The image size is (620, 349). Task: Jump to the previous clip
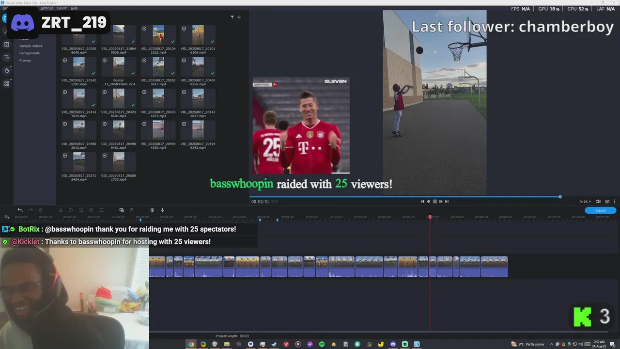[x=422, y=202]
